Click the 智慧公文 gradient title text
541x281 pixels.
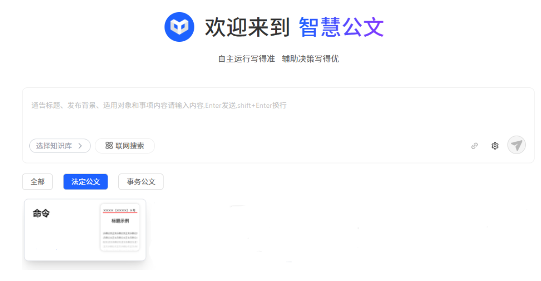(341, 27)
